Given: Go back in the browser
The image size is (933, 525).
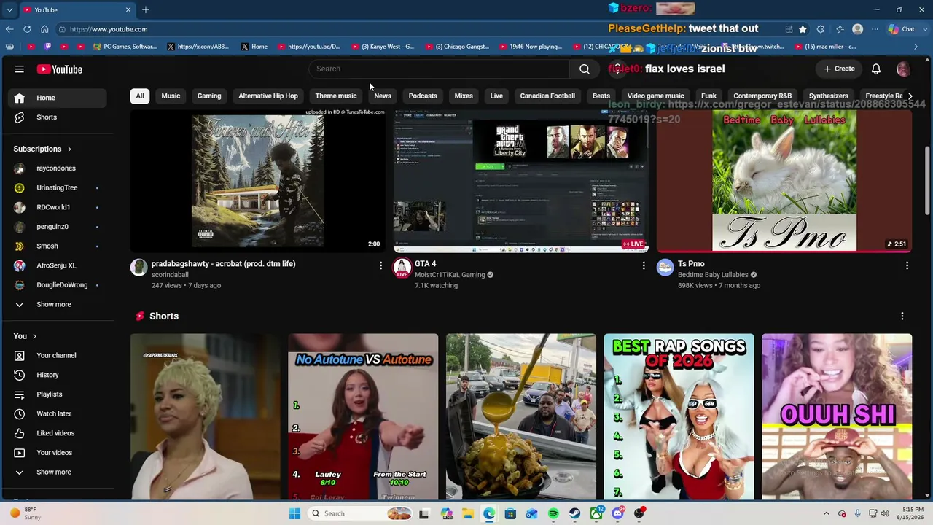Looking at the screenshot, I should [x=9, y=29].
